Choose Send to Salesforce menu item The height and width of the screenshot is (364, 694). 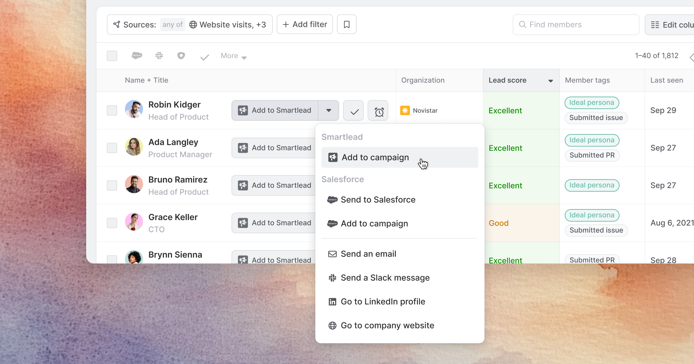pos(400,200)
